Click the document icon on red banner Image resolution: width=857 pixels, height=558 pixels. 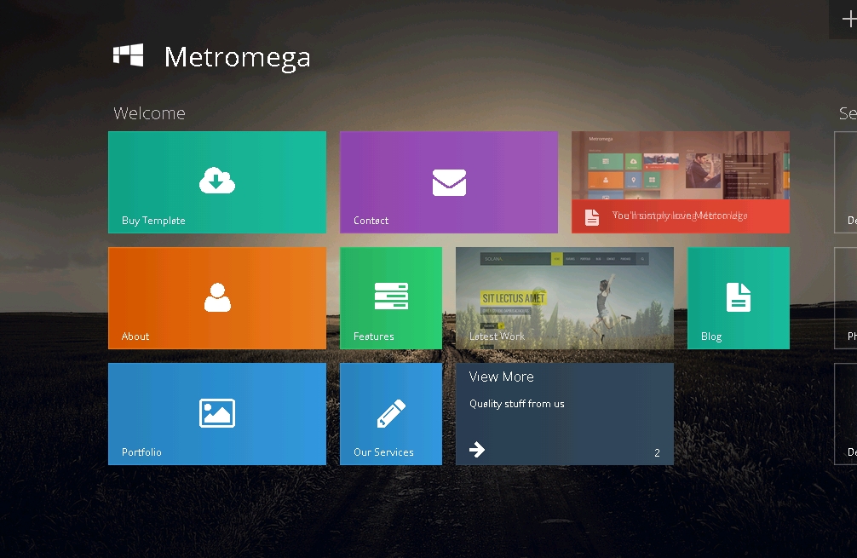592,216
